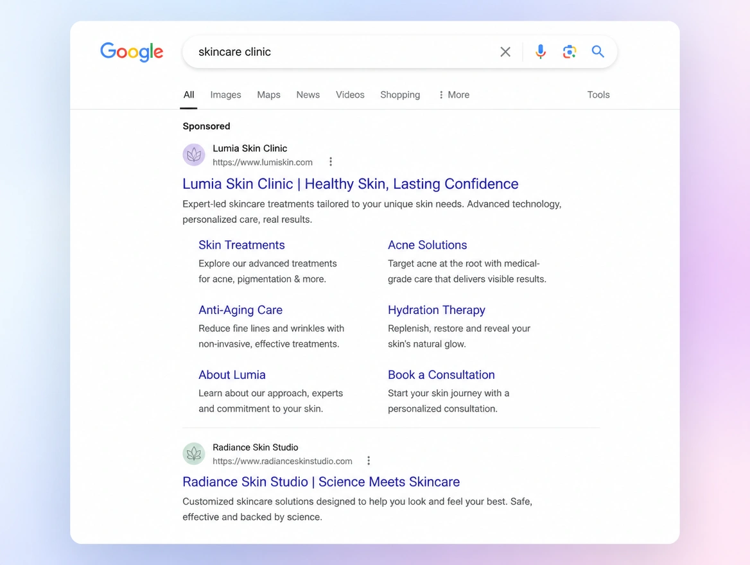Switch to the Images tab
The image size is (750, 565).
[x=226, y=95]
